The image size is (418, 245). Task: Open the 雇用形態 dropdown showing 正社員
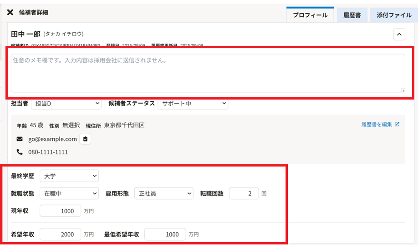pyautogui.click(x=163, y=193)
